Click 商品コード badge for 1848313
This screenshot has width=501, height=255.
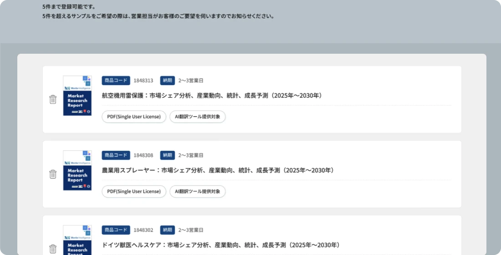click(x=116, y=81)
